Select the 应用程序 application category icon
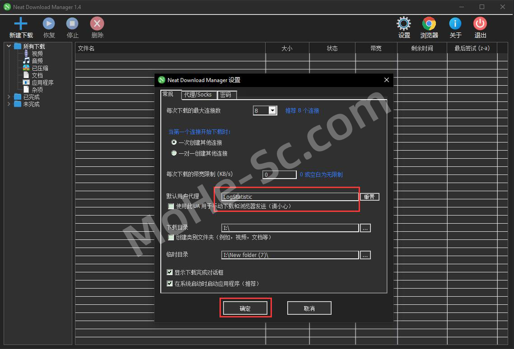 point(26,82)
